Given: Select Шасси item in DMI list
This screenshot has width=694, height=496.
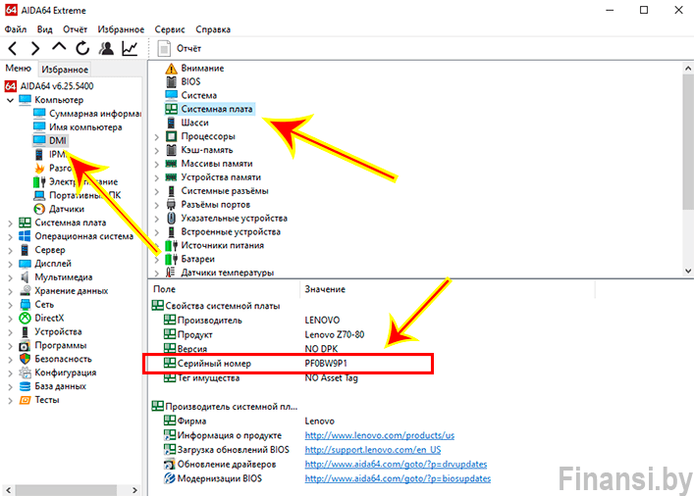Looking at the screenshot, I should 187,123.
